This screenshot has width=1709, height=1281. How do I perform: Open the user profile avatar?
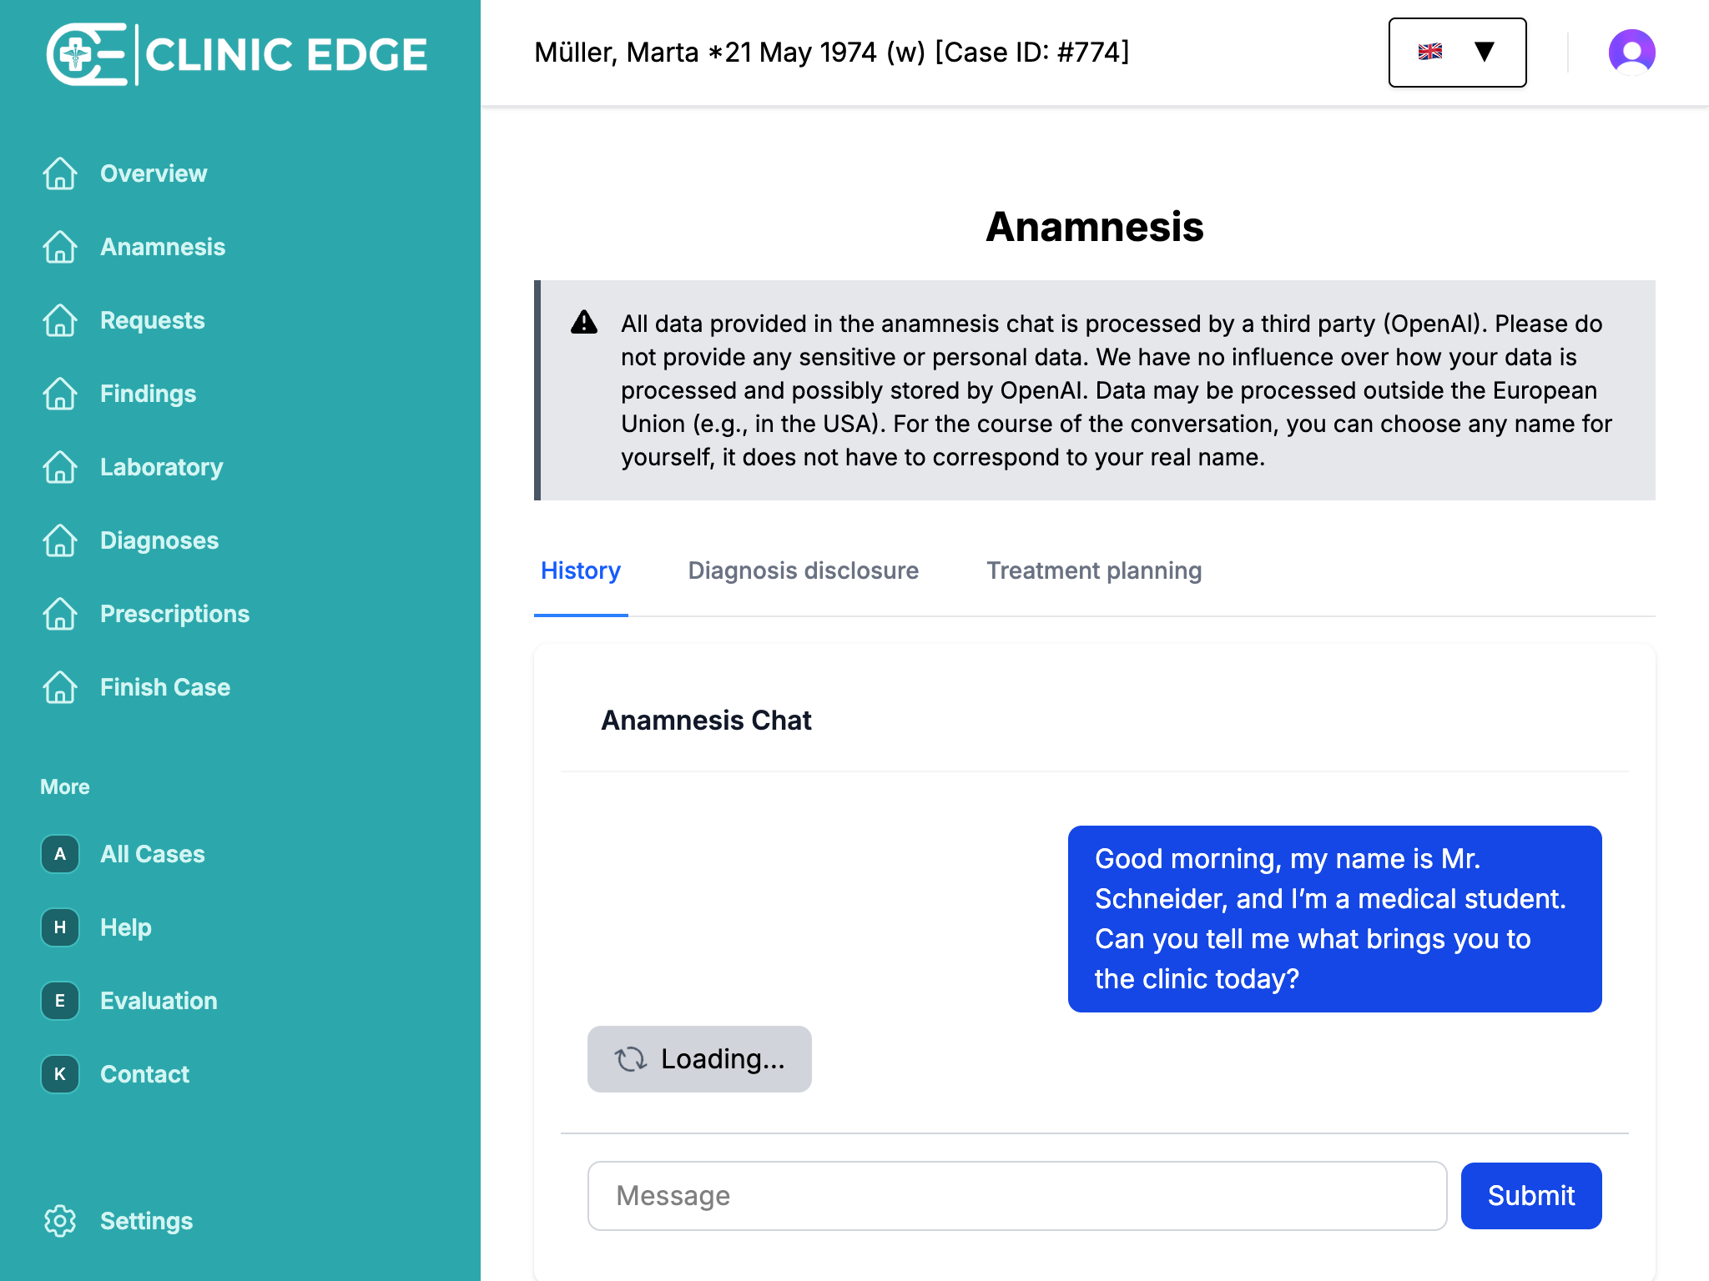click(x=1631, y=53)
